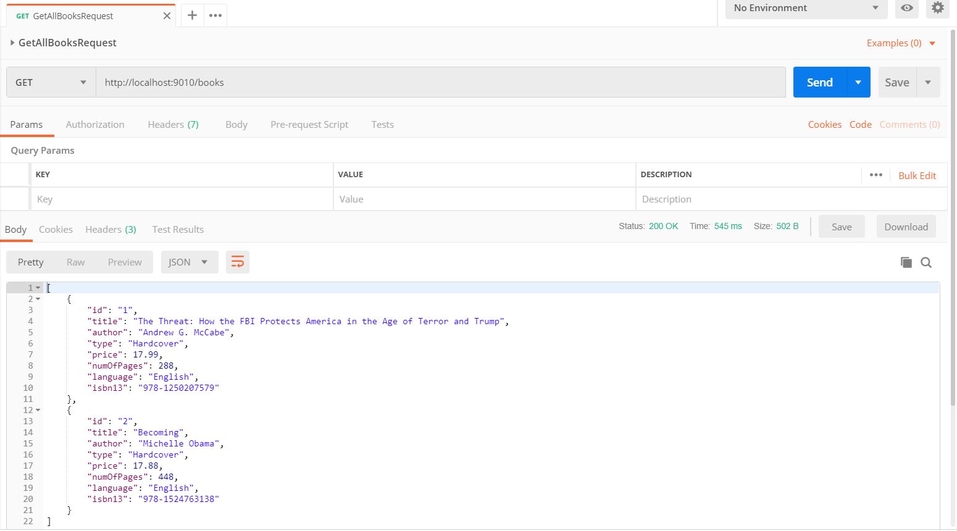
Task: Open the JSON format dropdown
Action: [x=189, y=262]
